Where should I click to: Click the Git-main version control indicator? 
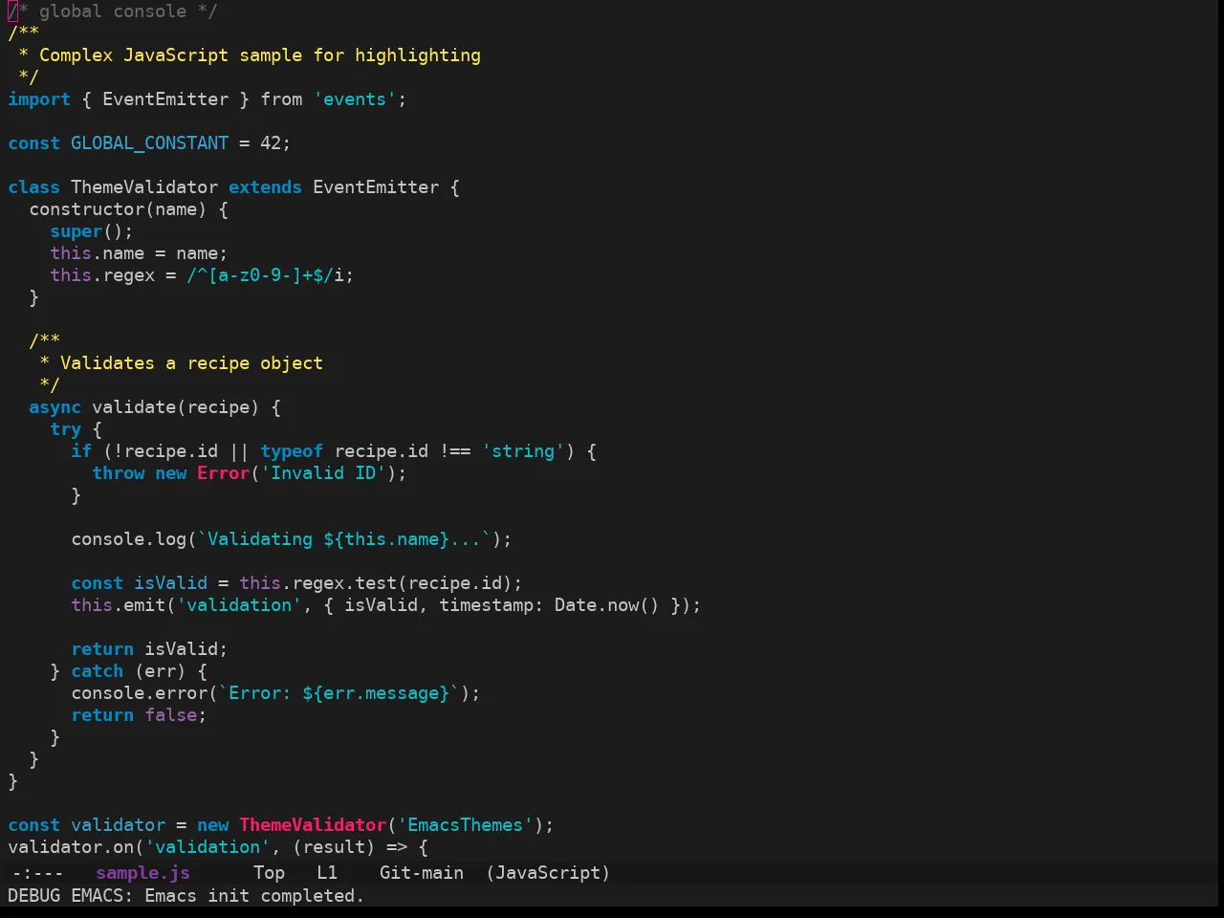(x=422, y=873)
